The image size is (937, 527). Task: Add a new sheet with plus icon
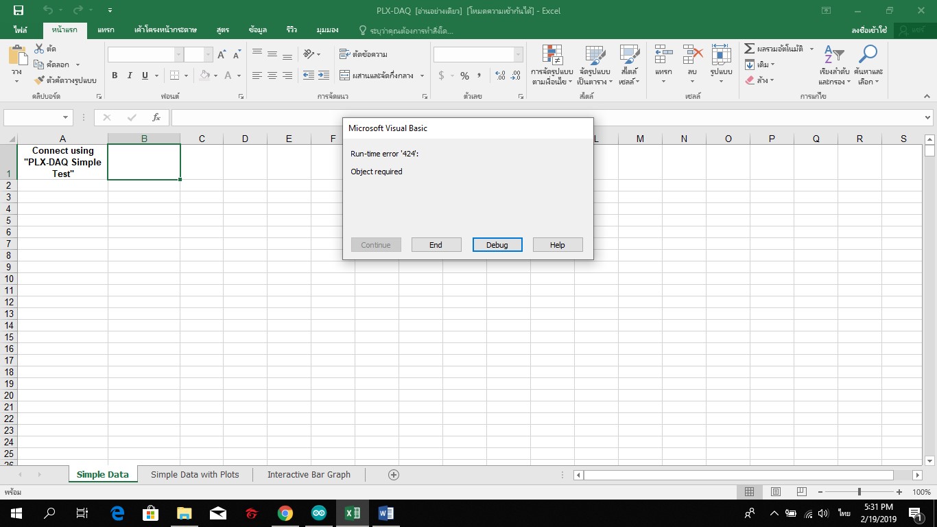tap(394, 474)
